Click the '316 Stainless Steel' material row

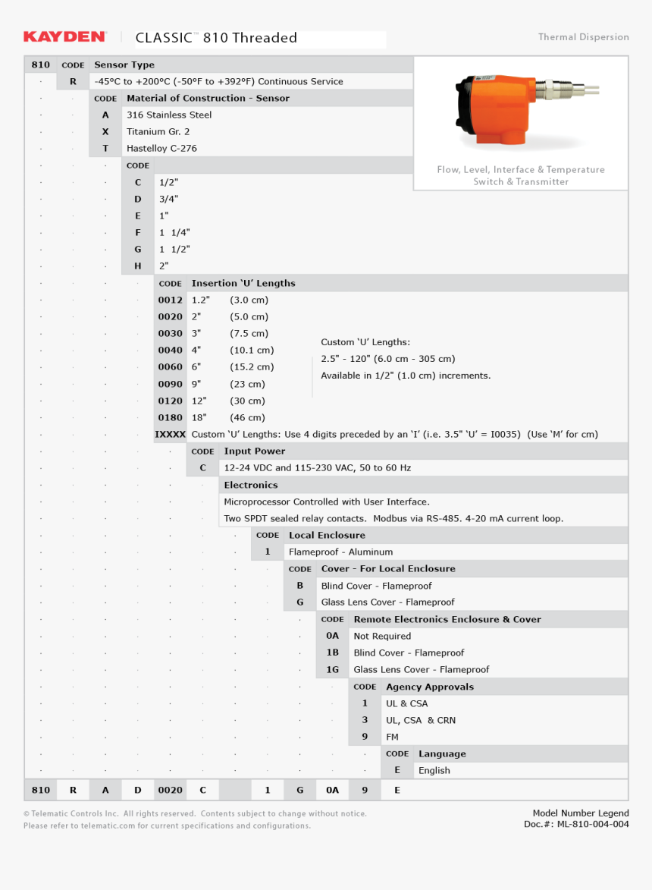[169, 115]
